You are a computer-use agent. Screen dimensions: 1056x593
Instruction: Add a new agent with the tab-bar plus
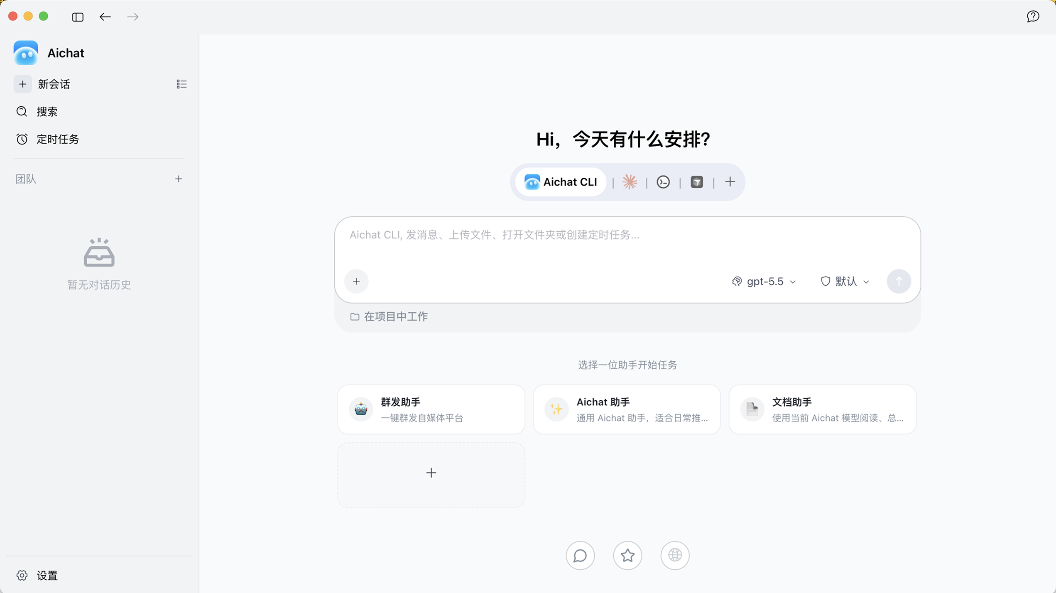(730, 182)
